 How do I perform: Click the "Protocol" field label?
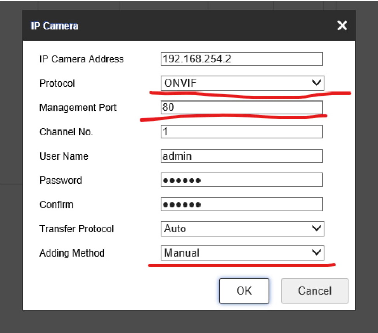(57, 83)
